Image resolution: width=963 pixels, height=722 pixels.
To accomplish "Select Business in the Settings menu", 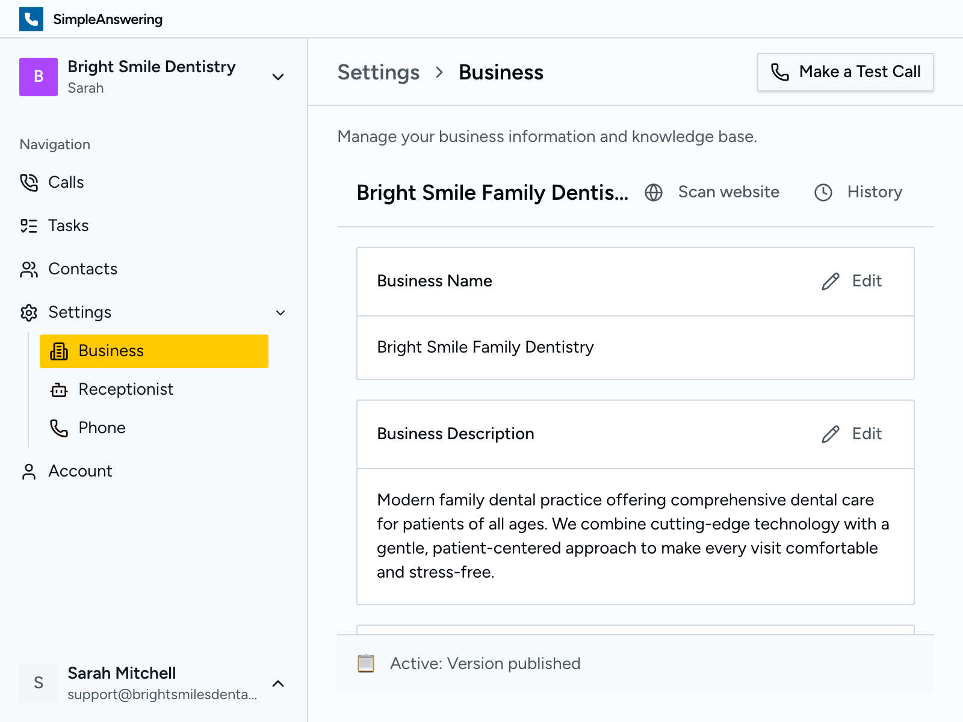I will pyautogui.click(x=111, y=351).
